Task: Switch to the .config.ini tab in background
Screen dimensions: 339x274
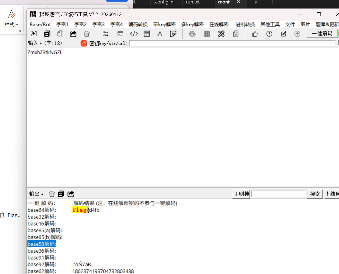Action: [164, 2]
